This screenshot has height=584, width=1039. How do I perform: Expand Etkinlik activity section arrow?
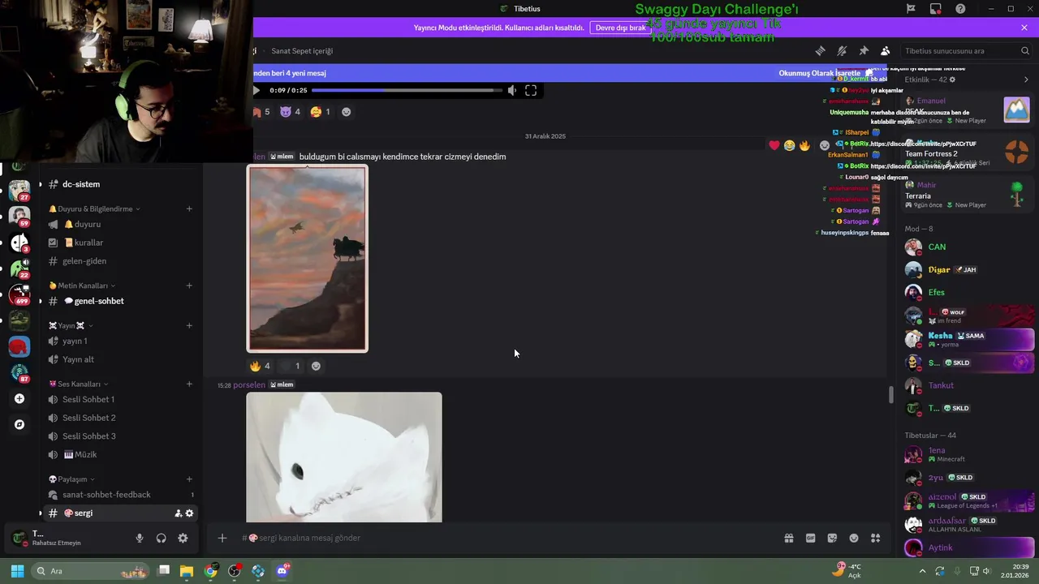pos(1026,79)
